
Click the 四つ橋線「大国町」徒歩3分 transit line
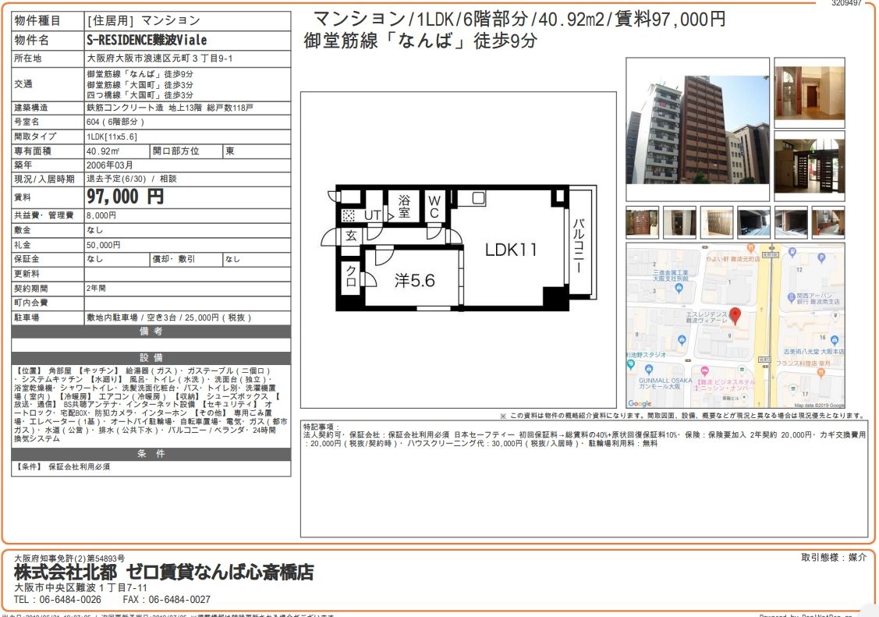(140, 95)
